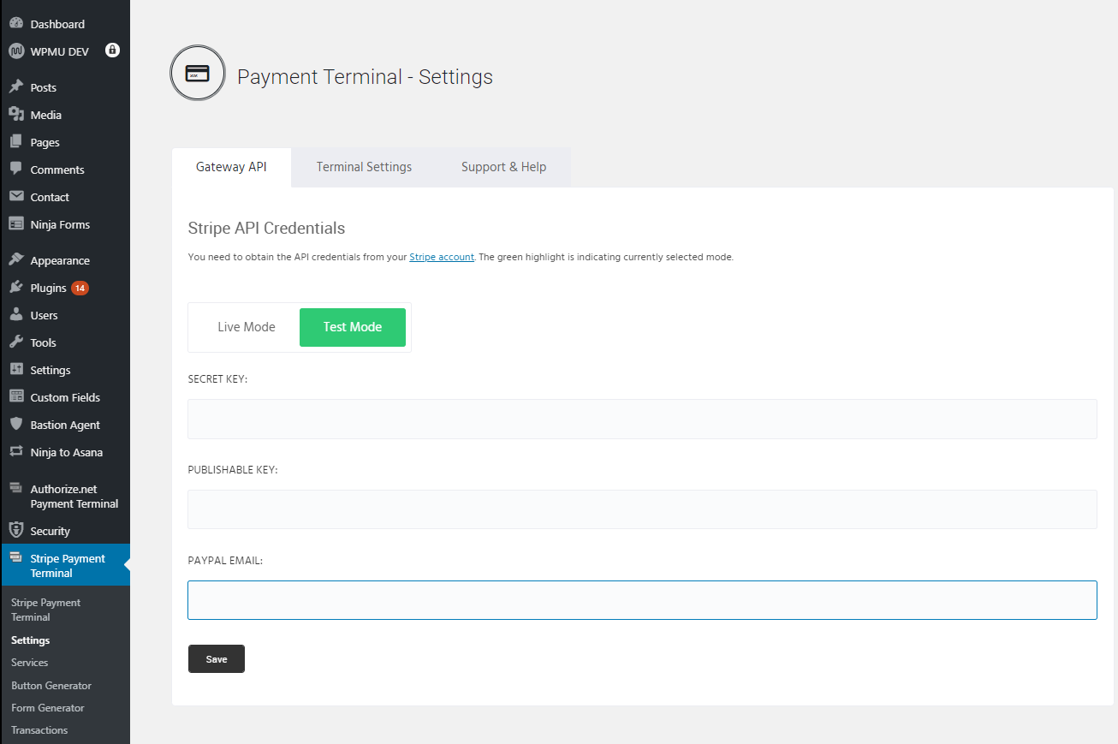Open Transactions submenu link
Viewport: 1118px width, 744px height.
pyautogui.click(x=39, y=730)
